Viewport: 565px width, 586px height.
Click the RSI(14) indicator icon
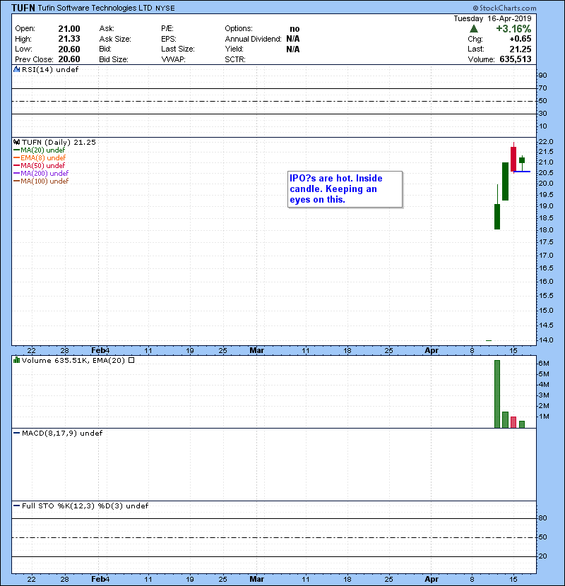[x=16, y=69]
